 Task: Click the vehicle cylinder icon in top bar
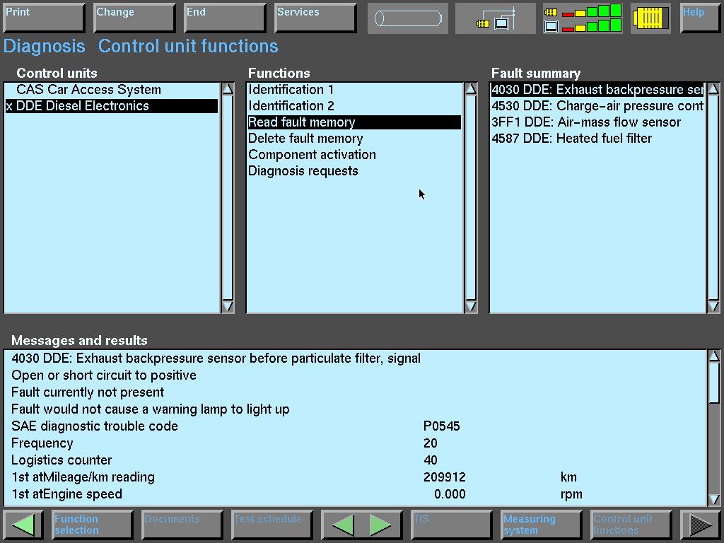407,18
